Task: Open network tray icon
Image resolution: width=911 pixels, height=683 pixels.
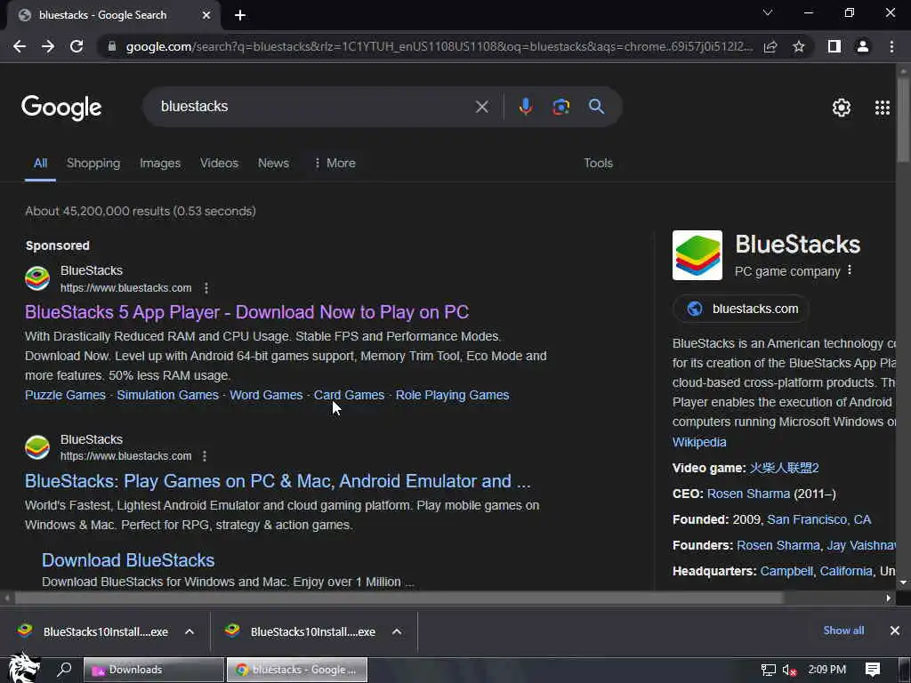Action: point(768,670)
